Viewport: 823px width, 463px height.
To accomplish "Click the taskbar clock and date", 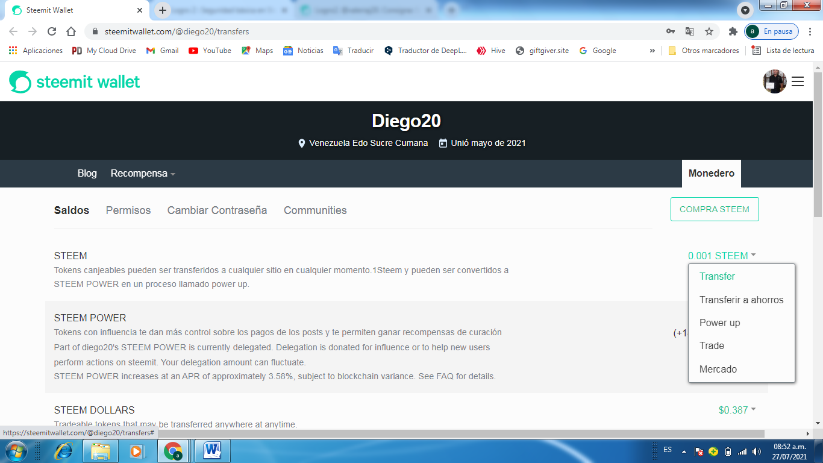I will (790, 452).
